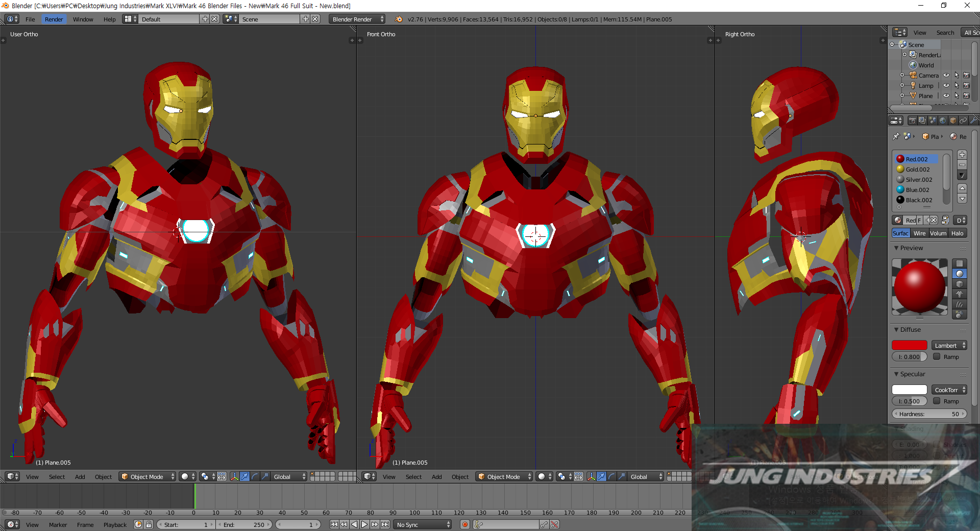
Task: Select the Gold.002 material slot
Action: pos(916,170)
